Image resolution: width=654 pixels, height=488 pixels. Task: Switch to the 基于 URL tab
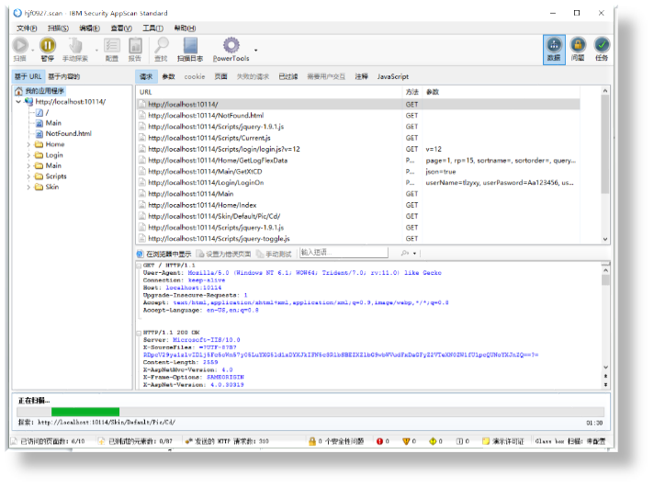pos(28,76)
